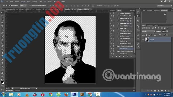This screenshot has width=173, height=97.
Task: Delete selected action with trash icon
Action: click(131, 56)
